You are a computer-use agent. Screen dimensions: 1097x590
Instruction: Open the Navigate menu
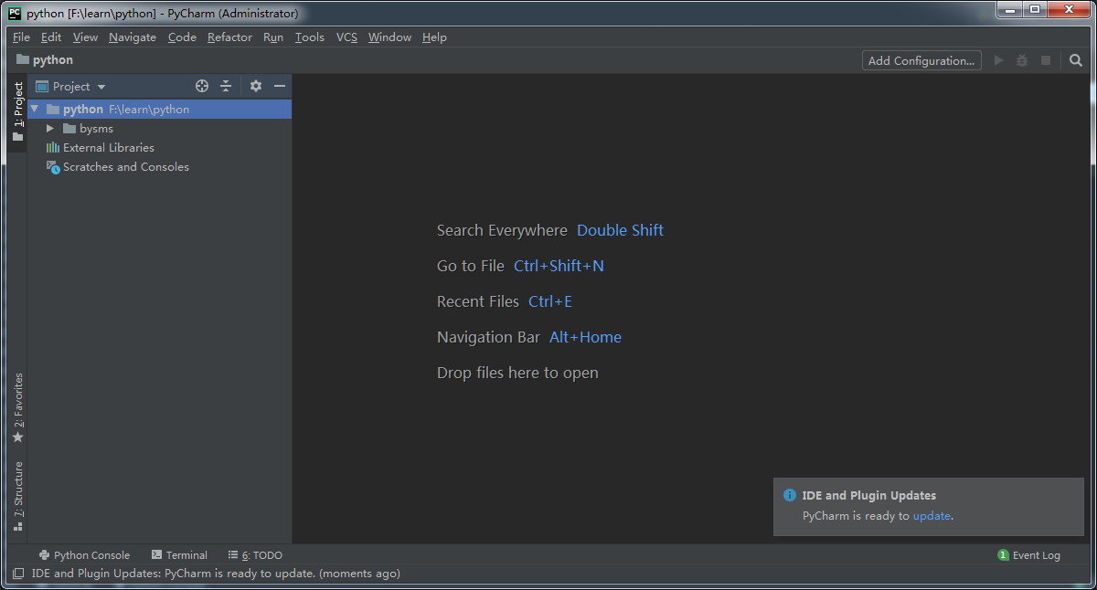[x=133, y=37]
